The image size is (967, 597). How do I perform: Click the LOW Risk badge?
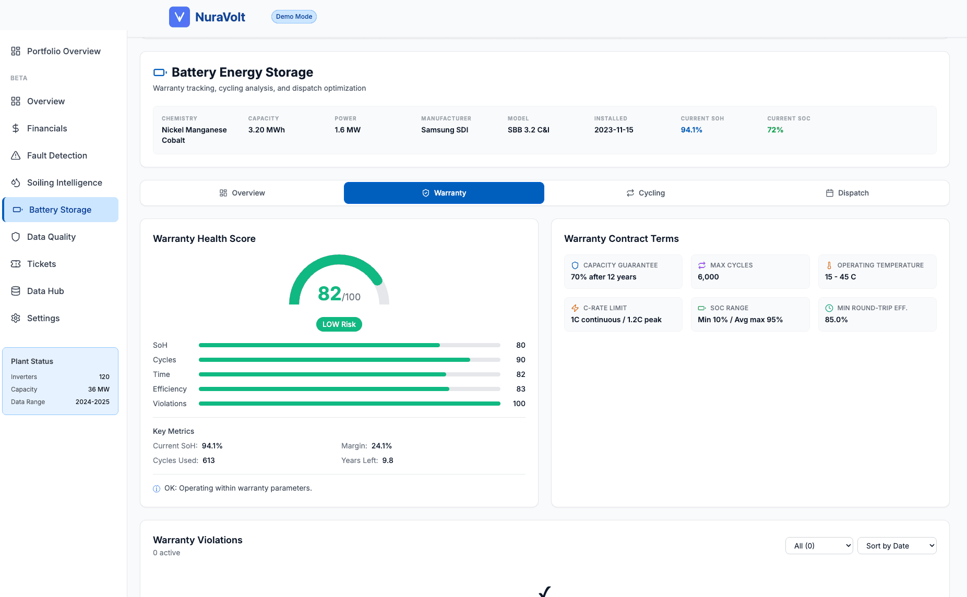click(339, 324)
